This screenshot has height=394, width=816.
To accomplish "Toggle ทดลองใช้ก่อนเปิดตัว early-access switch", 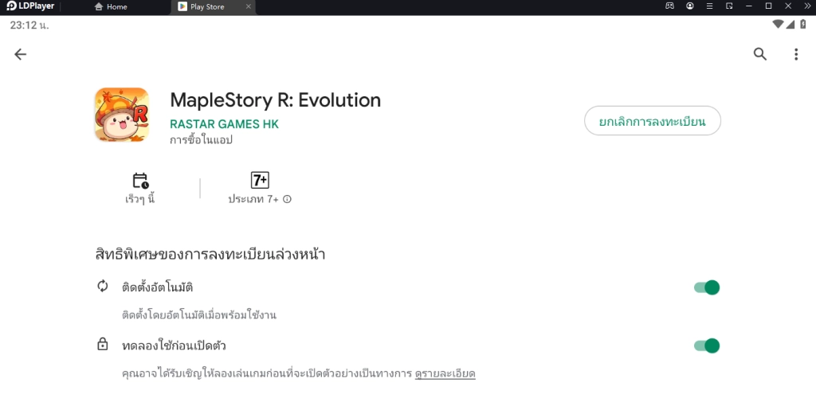I will click(707, 345).
